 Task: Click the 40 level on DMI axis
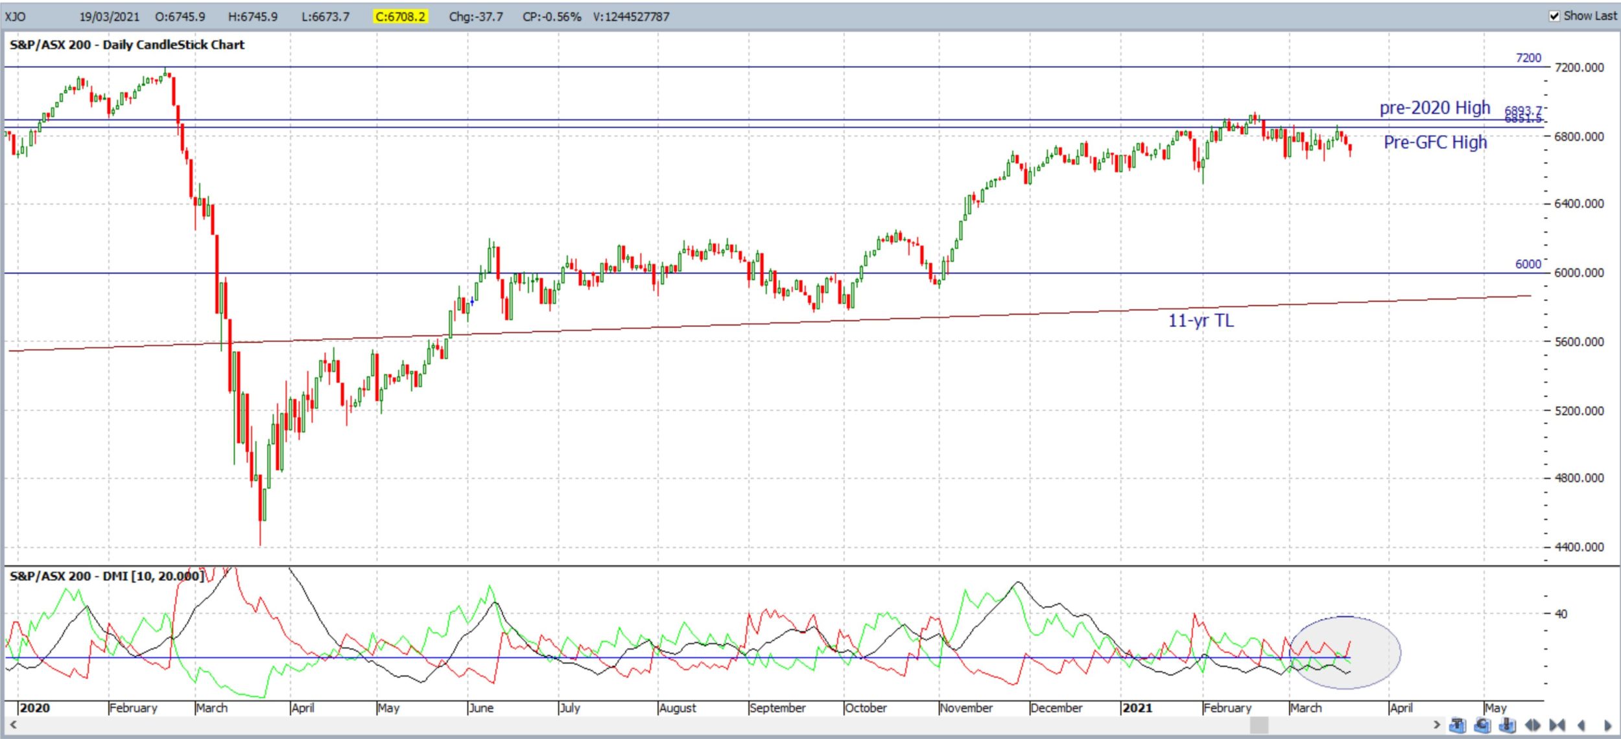click(1561, 613)
